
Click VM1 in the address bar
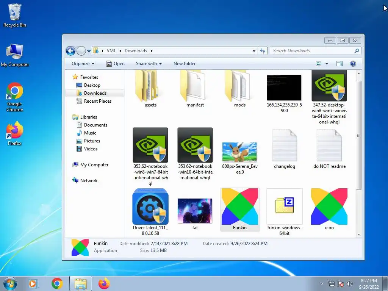coord(111,51)
